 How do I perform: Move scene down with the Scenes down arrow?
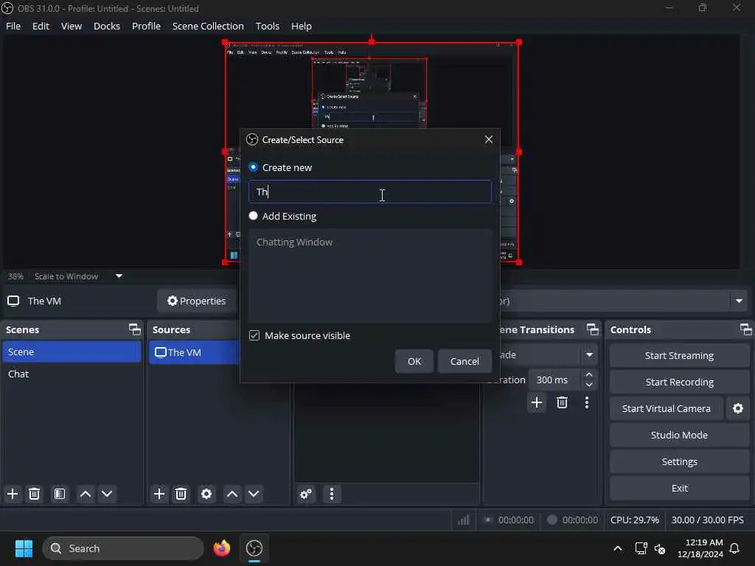click(107, 494)
